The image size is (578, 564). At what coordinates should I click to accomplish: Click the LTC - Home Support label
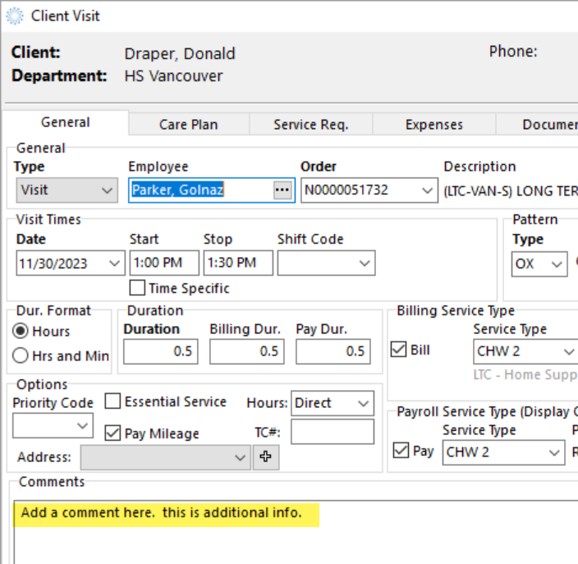tap(525, 374)
